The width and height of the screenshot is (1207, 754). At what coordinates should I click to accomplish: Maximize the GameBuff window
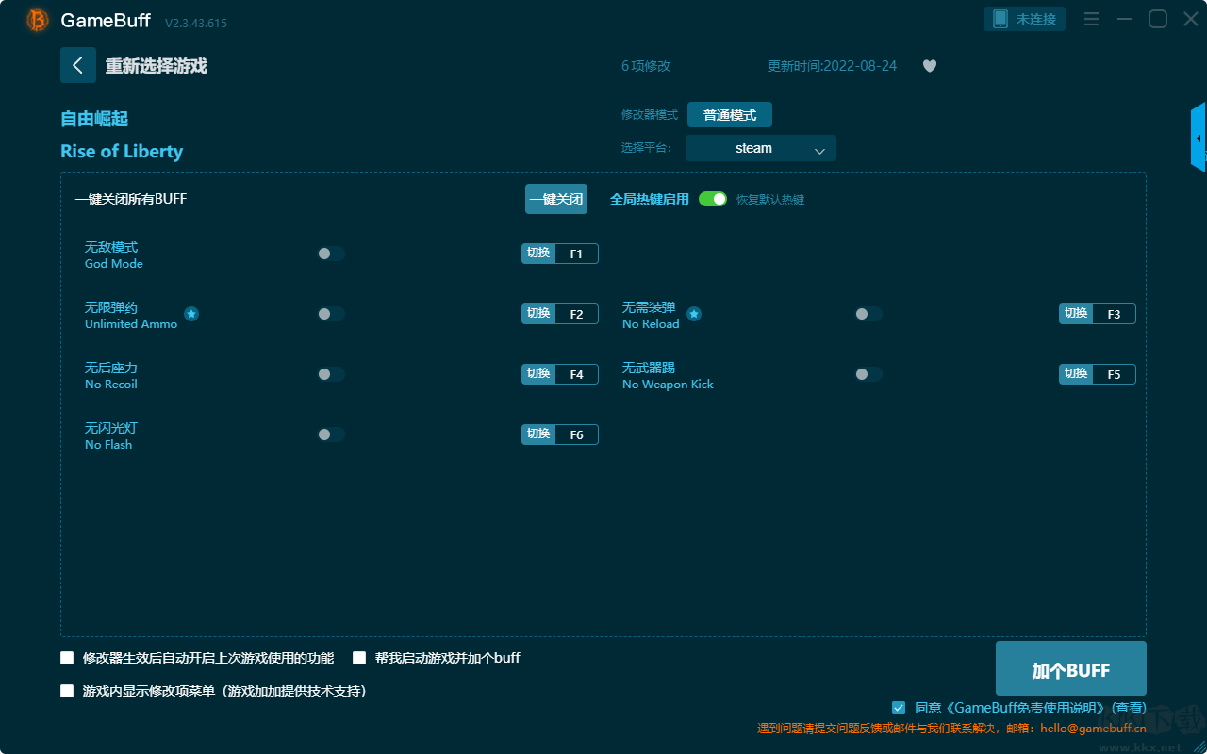pyautogui.click(x=1158, y=19)
